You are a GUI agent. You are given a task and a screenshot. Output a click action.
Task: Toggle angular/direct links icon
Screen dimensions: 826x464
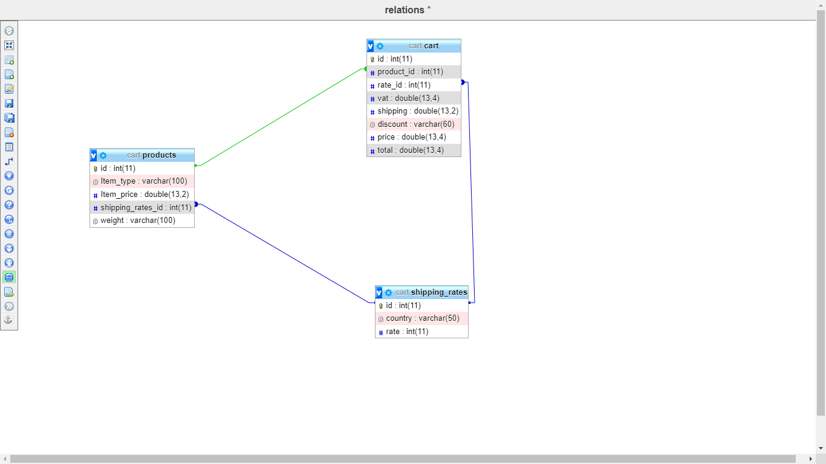[9, 219]
